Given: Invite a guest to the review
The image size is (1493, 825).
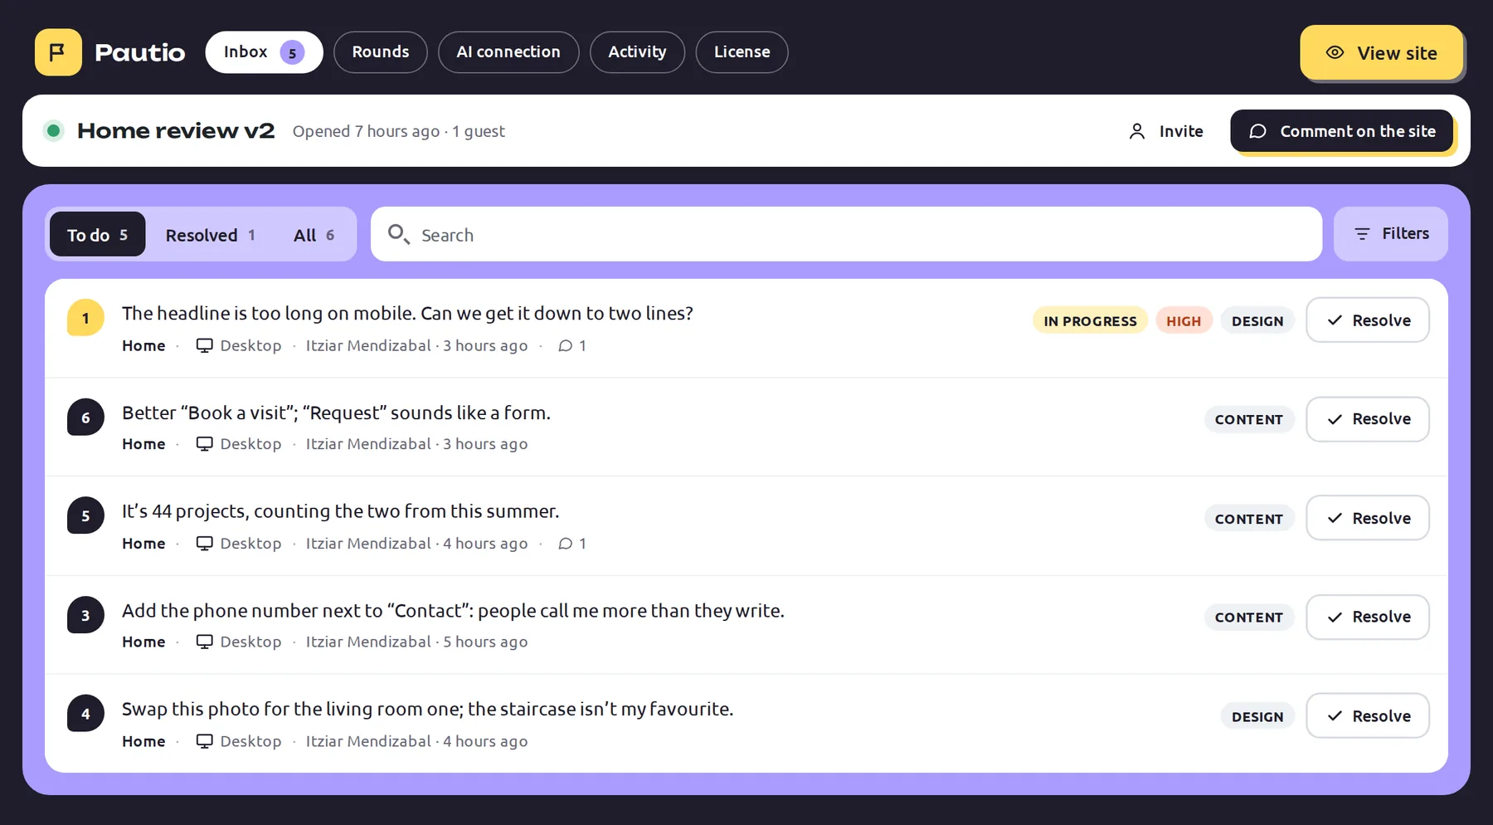Looking at the screenshot, I should (1166, 131).
